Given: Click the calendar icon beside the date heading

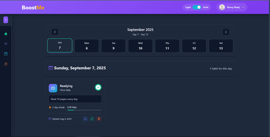Looking at the screenshot, I should [x=51, y=68].
